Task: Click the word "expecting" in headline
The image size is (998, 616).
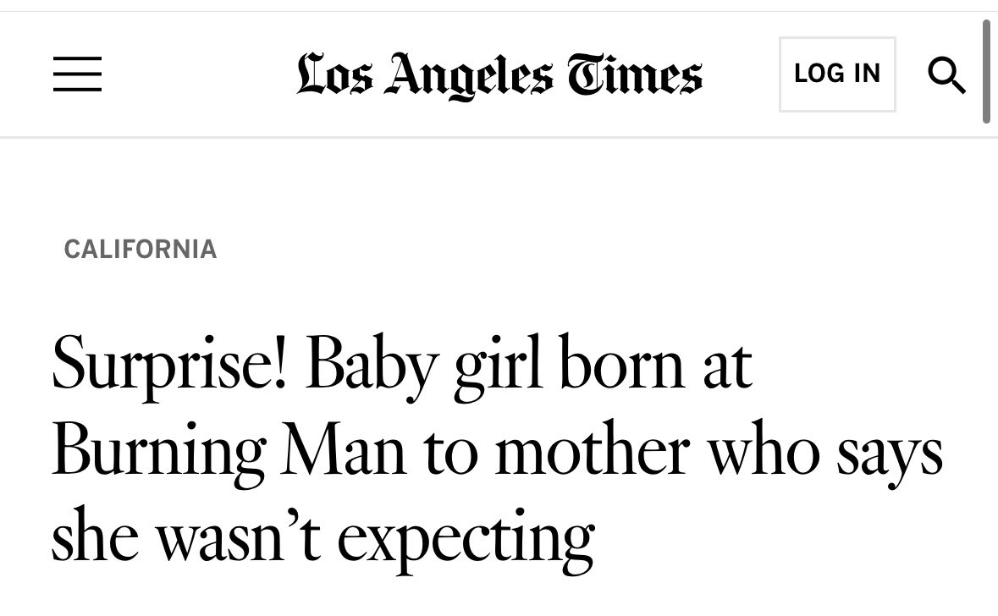Action: point(466,541)
